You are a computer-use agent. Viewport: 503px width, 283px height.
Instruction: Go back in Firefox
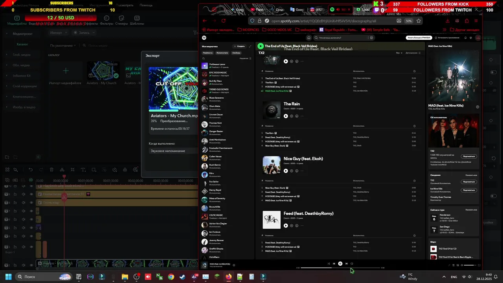point(204,21)
